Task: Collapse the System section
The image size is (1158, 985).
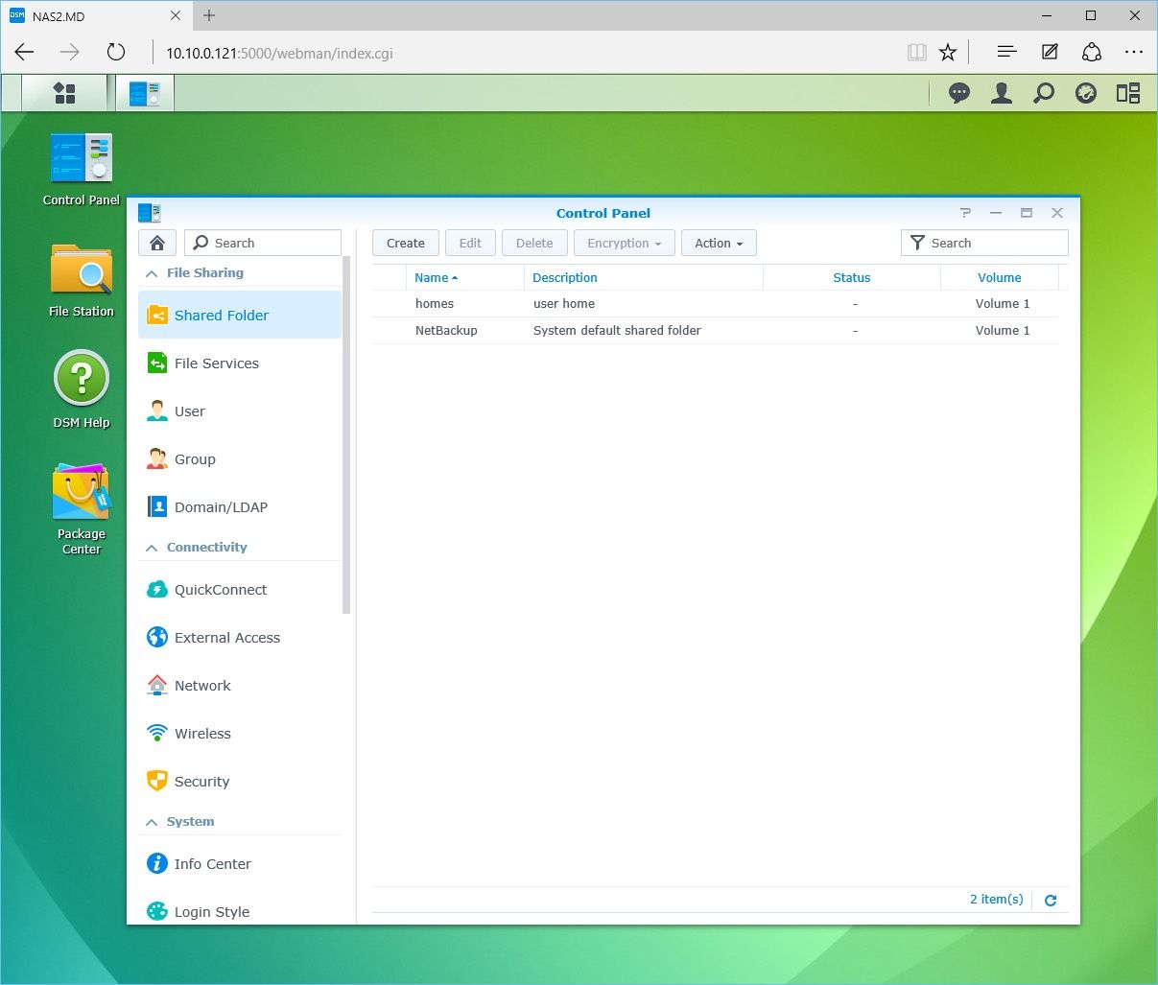Action: [151, 822]
